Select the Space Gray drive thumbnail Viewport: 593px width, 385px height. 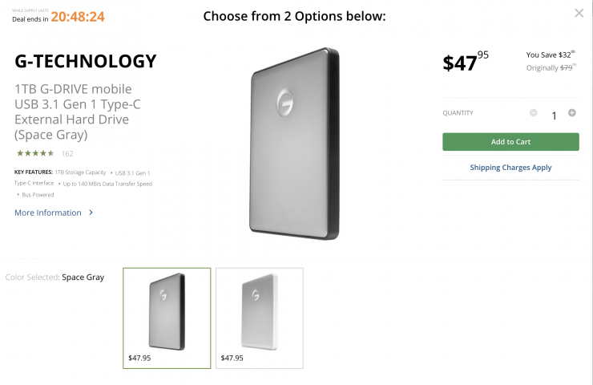point(167,318)
